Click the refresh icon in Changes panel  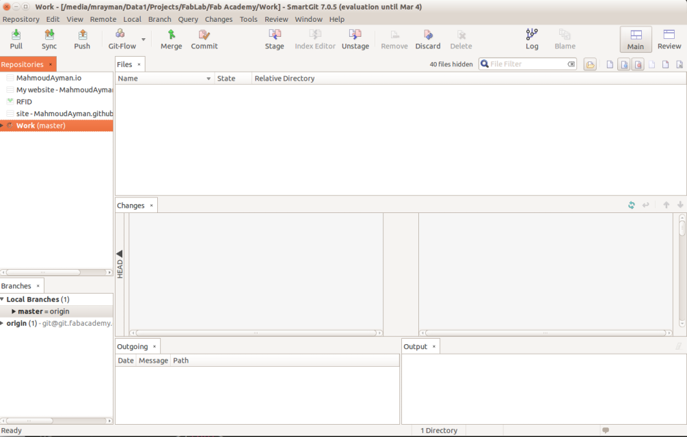coord(632,205)
